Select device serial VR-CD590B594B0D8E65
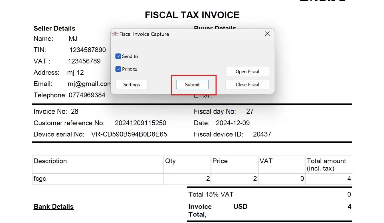Viewport: 384px width, 223px height. tap(129, 134)
